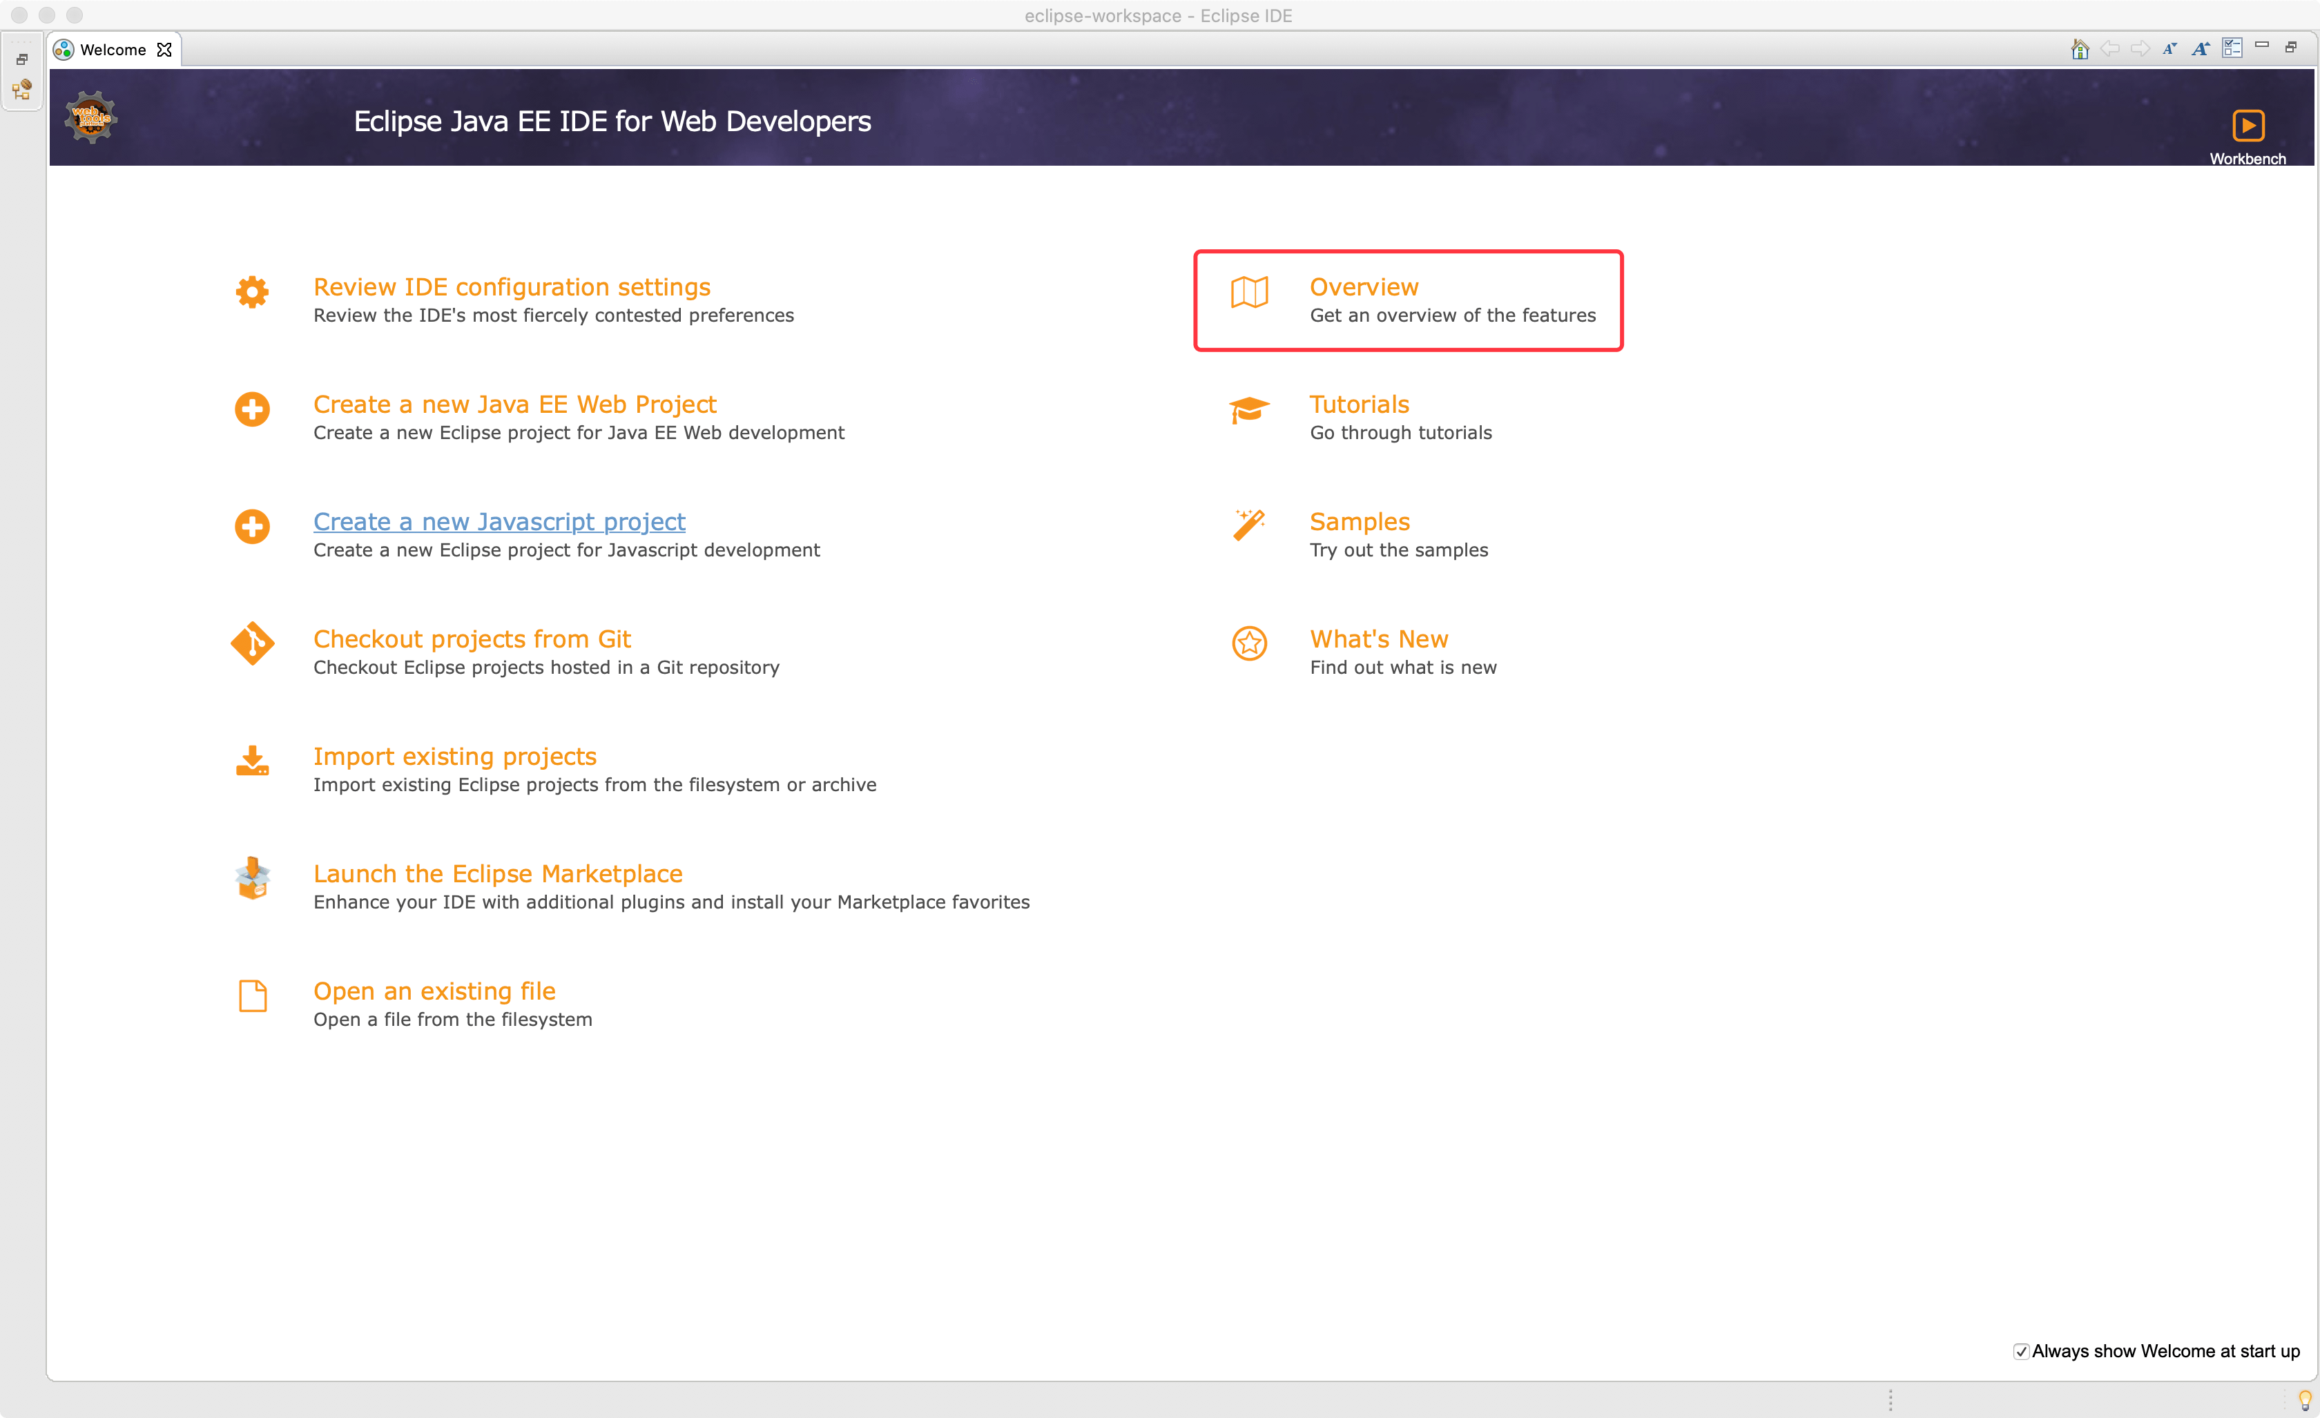
Task: Click 'Try out the samples' text
Action: tap(1398, 551)
